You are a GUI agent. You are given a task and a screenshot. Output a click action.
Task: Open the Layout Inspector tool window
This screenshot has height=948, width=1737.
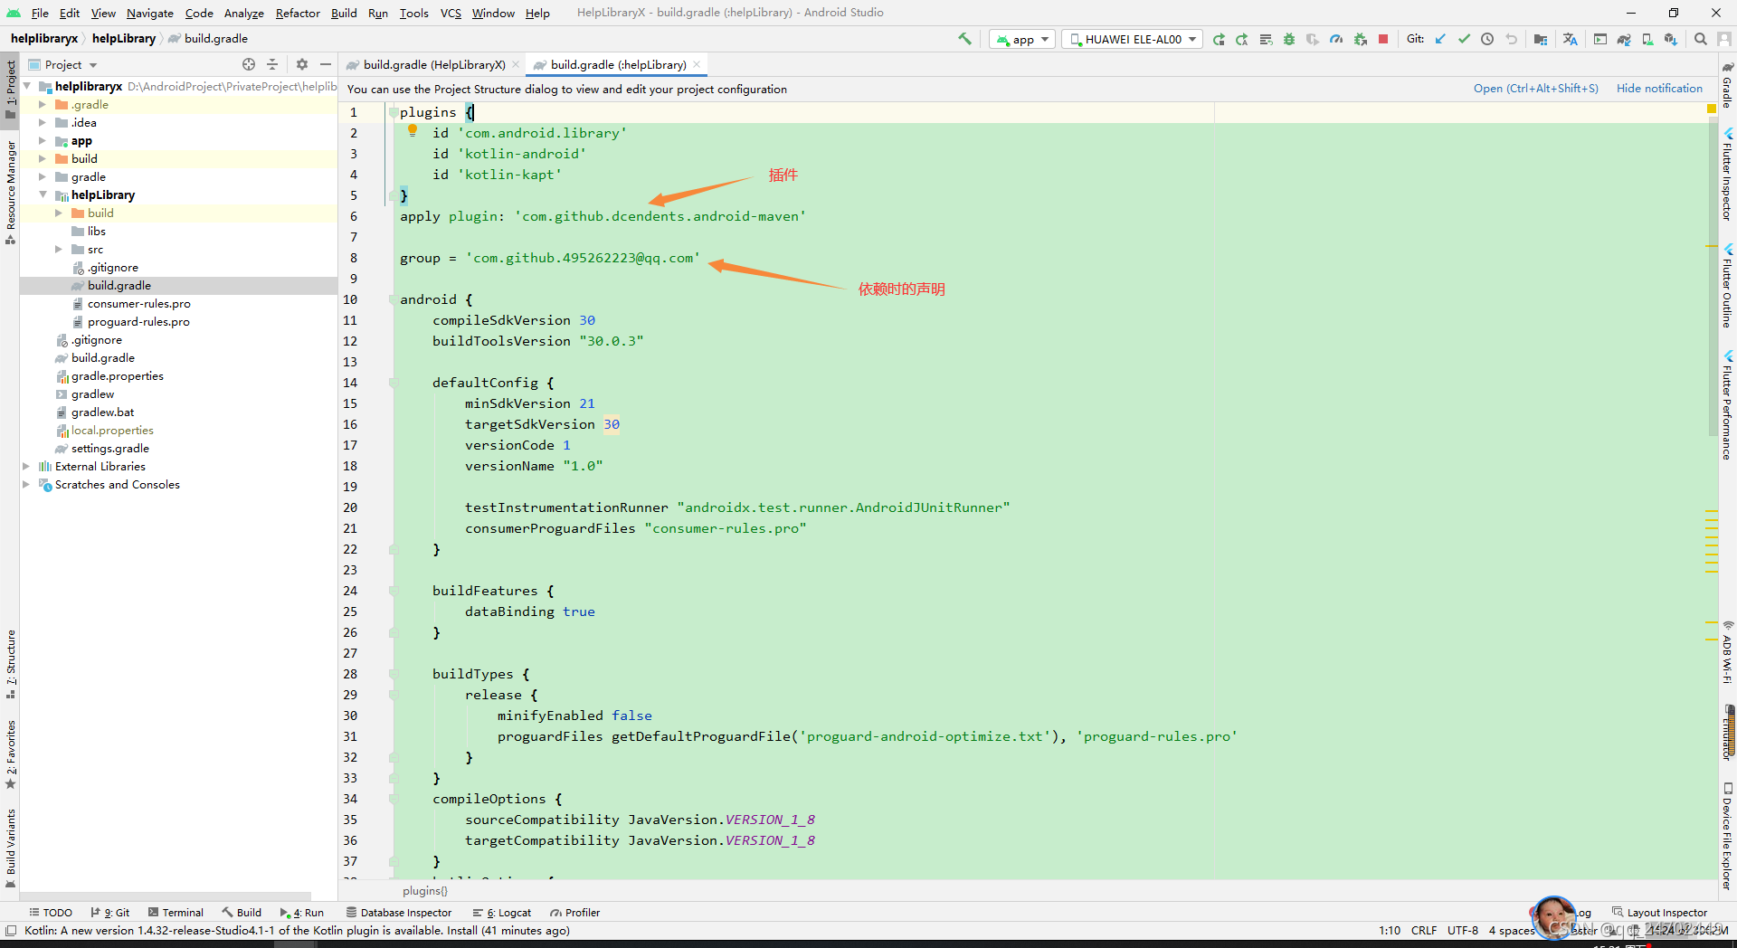(x=1660, y=912)
